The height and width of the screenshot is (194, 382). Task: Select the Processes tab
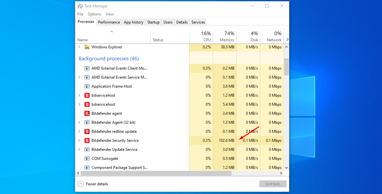[x=86, y=22]
